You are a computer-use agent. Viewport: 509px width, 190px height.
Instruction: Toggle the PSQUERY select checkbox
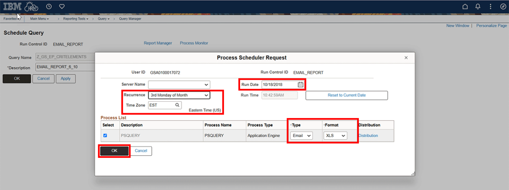[x=105, y=135]
